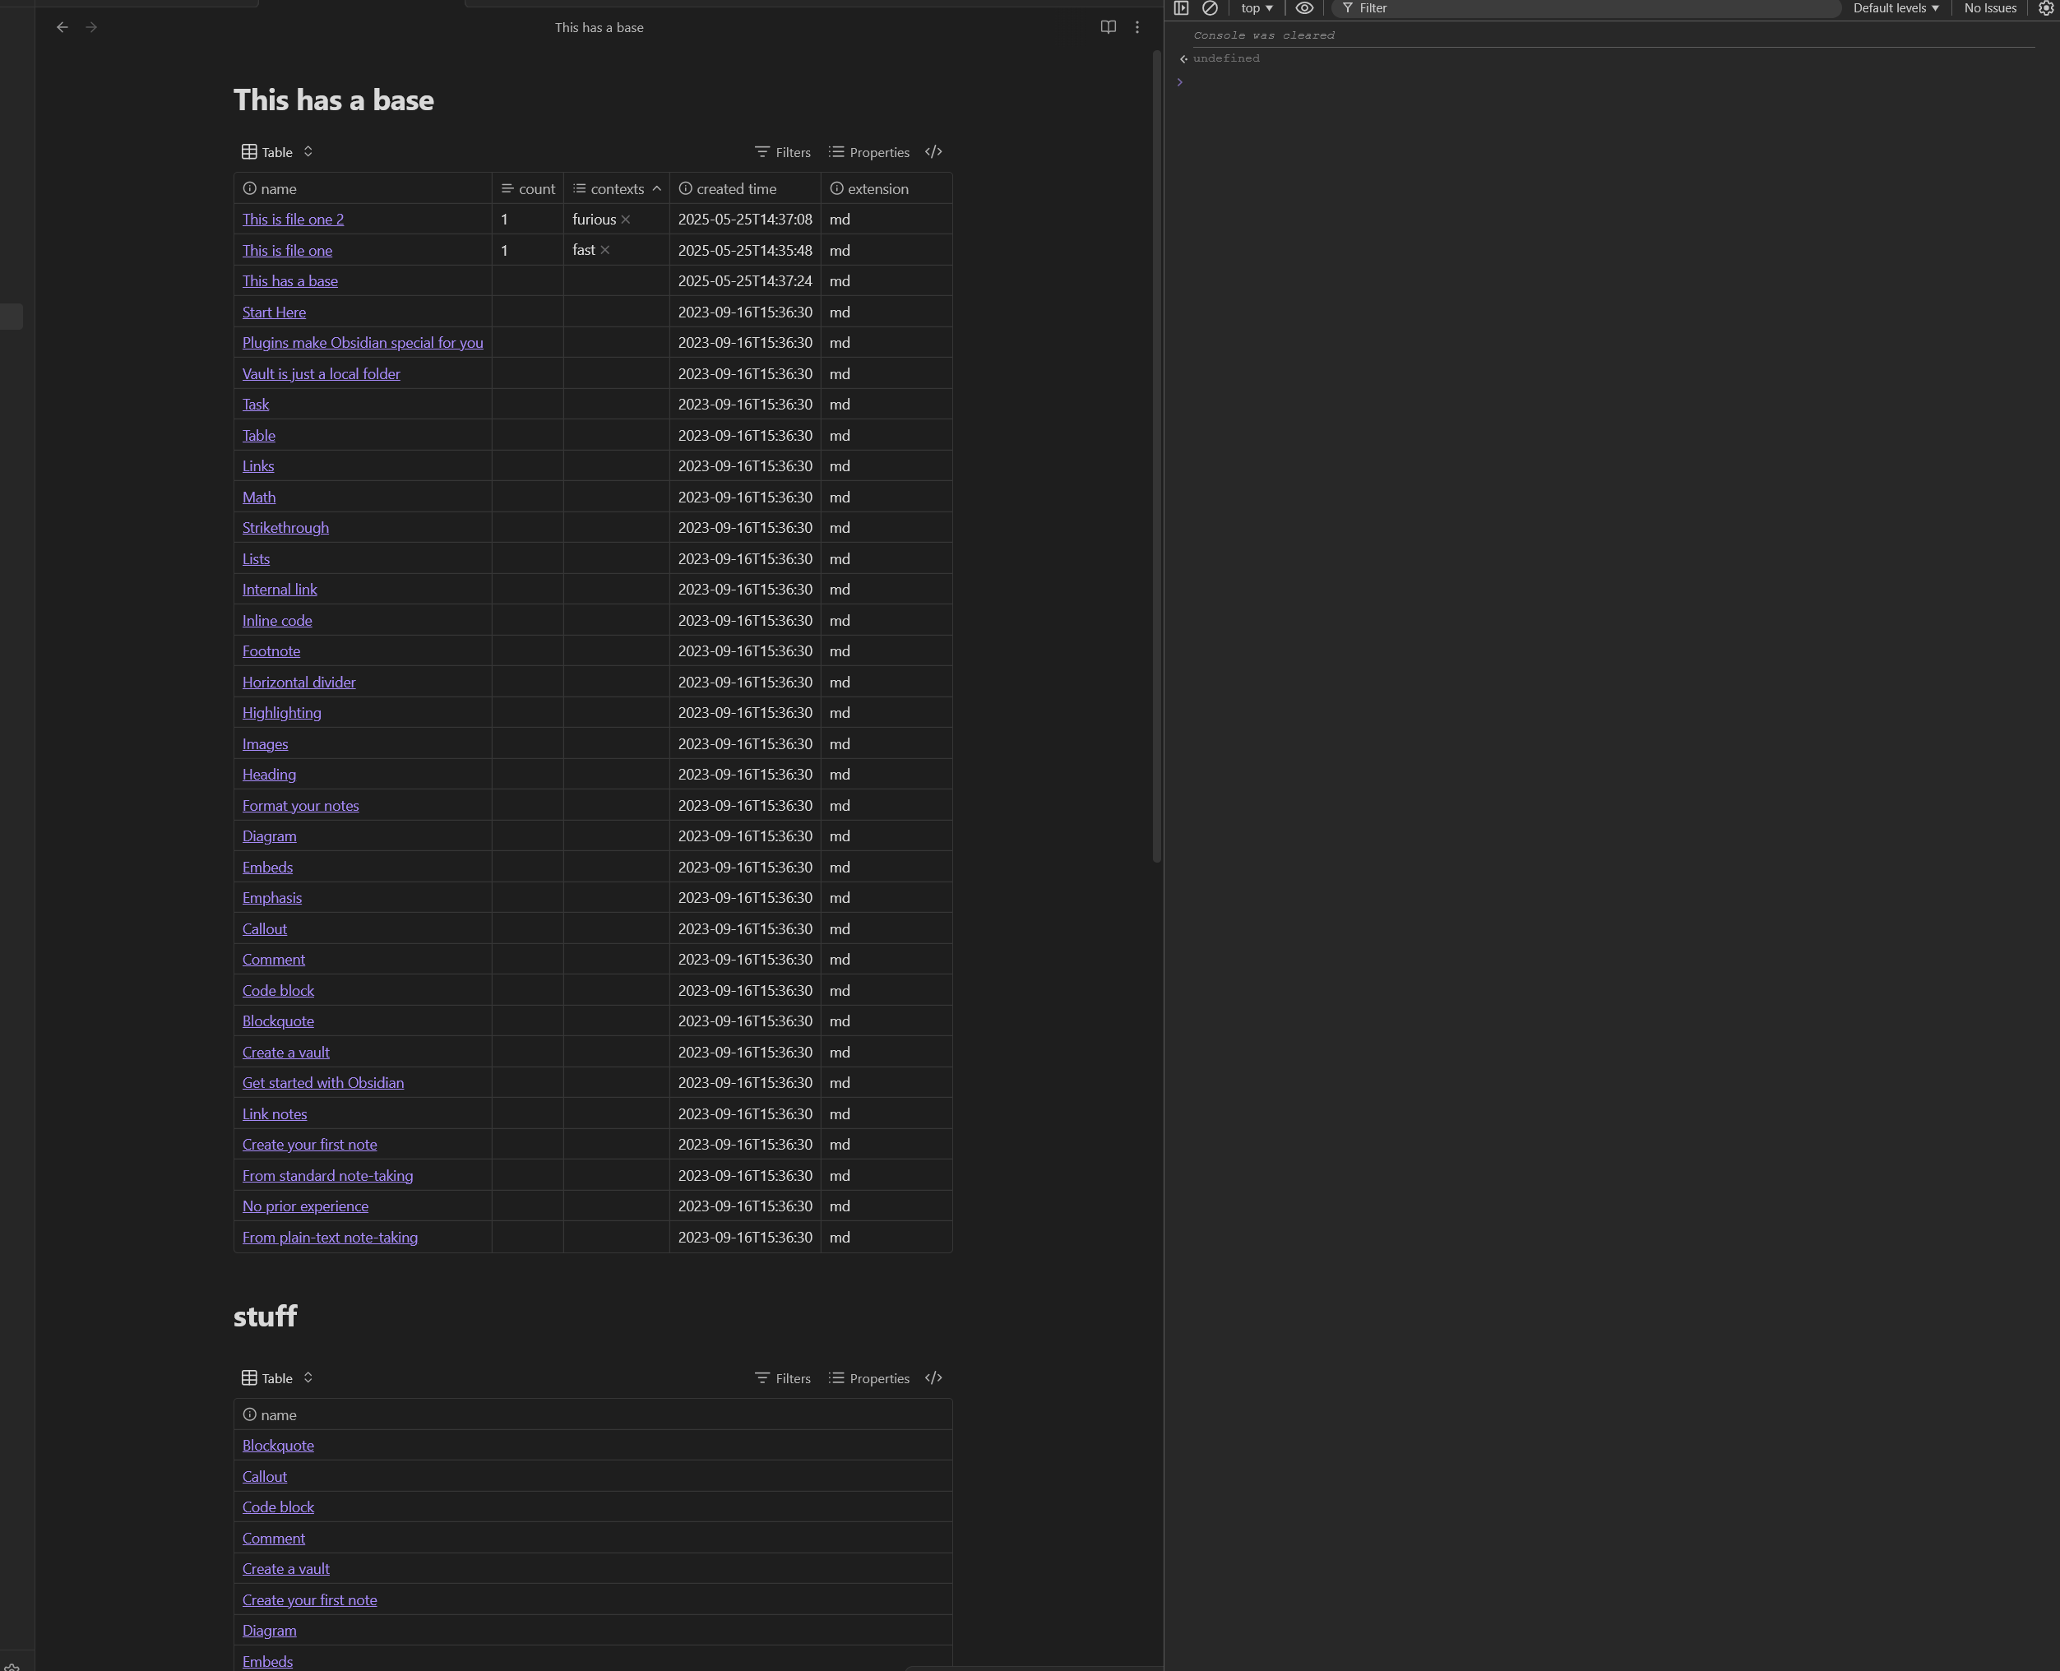The image size is (2060, 1671).
Task: Open the Strikethrough note
Action: pos(286,527)
